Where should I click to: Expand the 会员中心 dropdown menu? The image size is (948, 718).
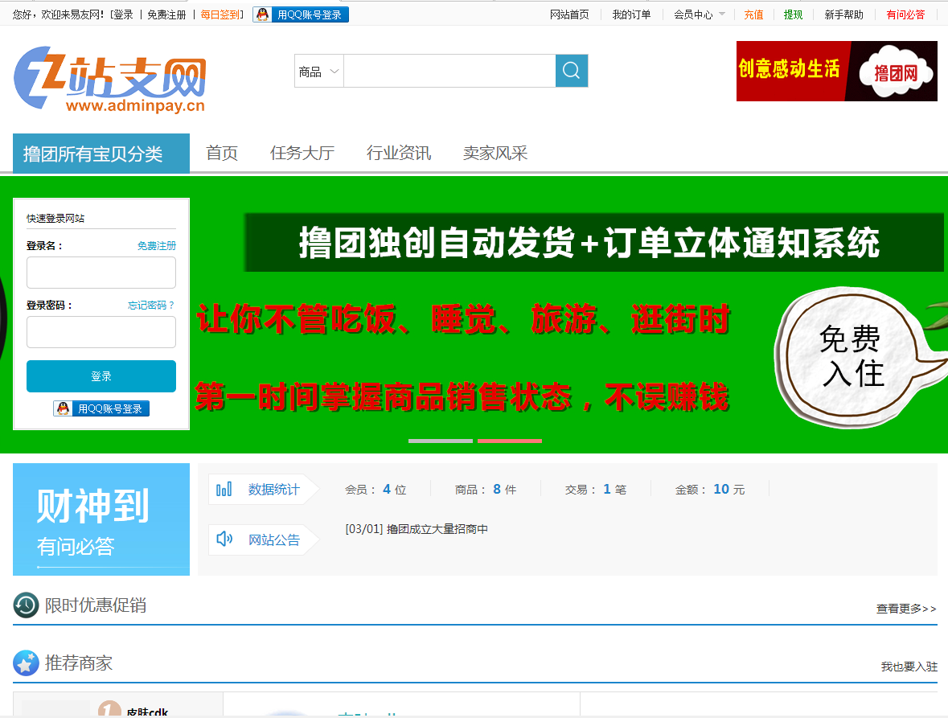coord(700,14)
